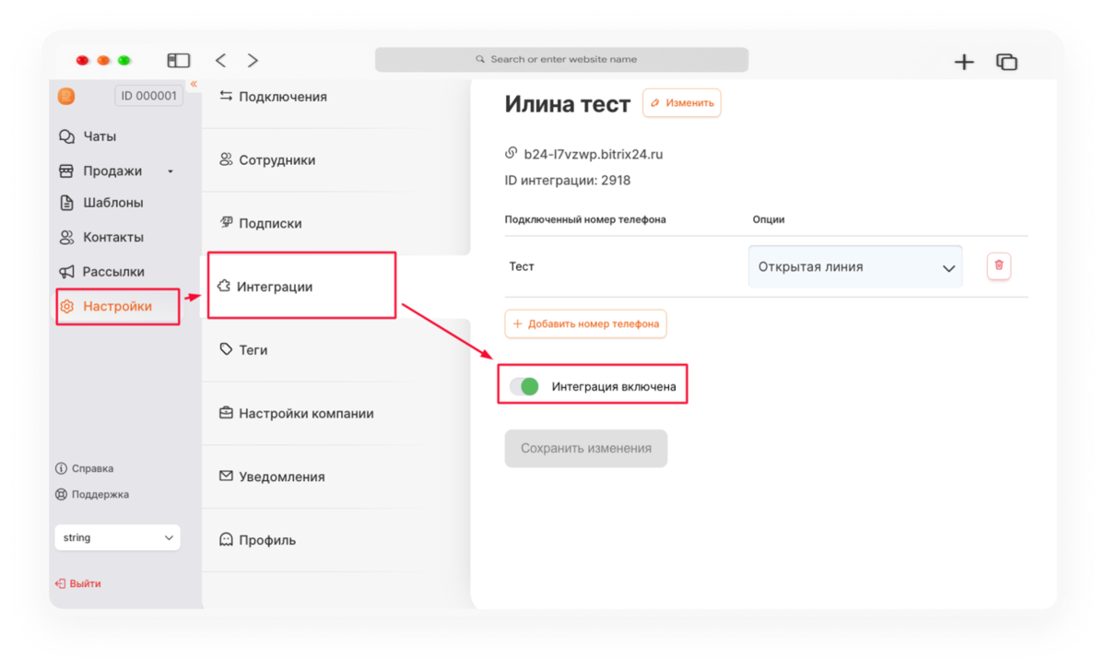
Task: Open a new tab with the plus icon
Action: coord(964,62)
